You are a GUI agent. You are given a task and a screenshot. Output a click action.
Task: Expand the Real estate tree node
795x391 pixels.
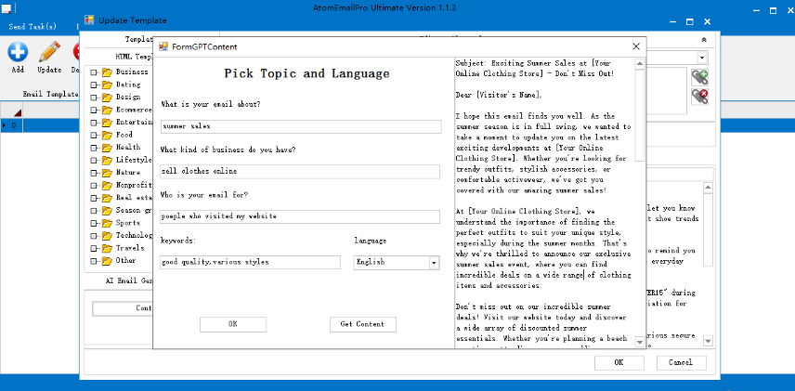tap(94, 198)
